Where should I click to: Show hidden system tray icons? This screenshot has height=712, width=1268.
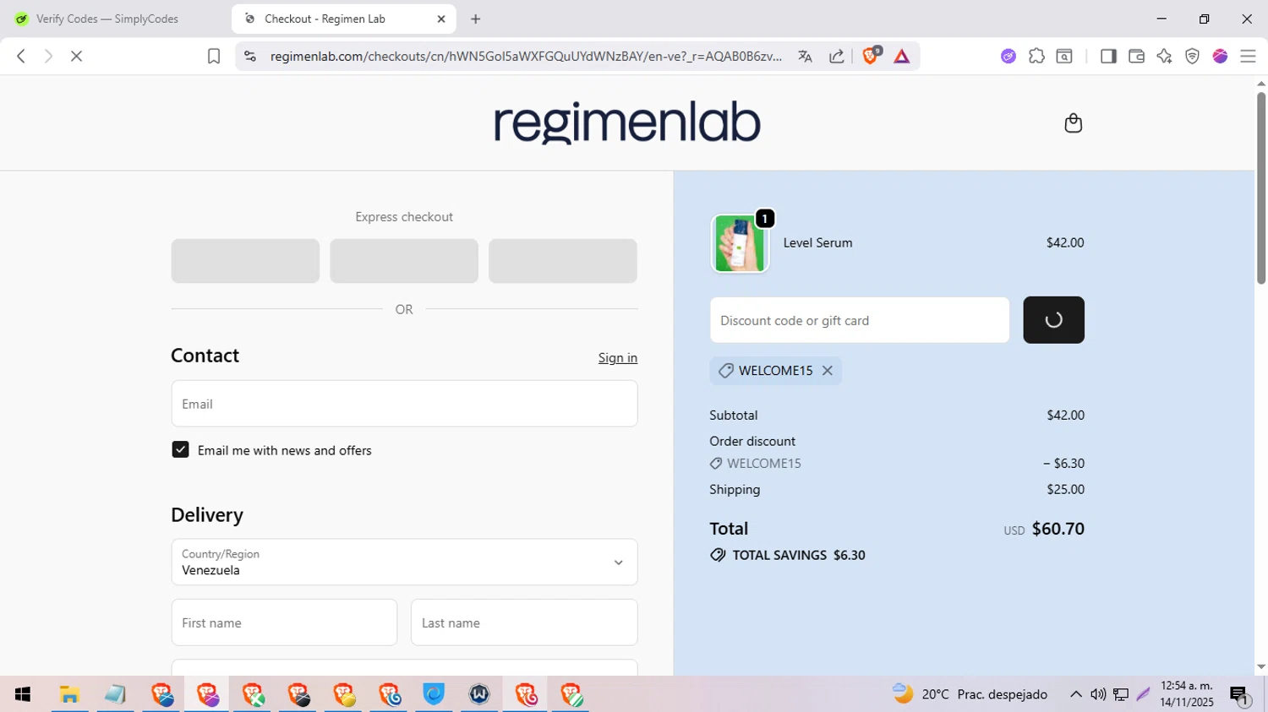[1075, 694]
